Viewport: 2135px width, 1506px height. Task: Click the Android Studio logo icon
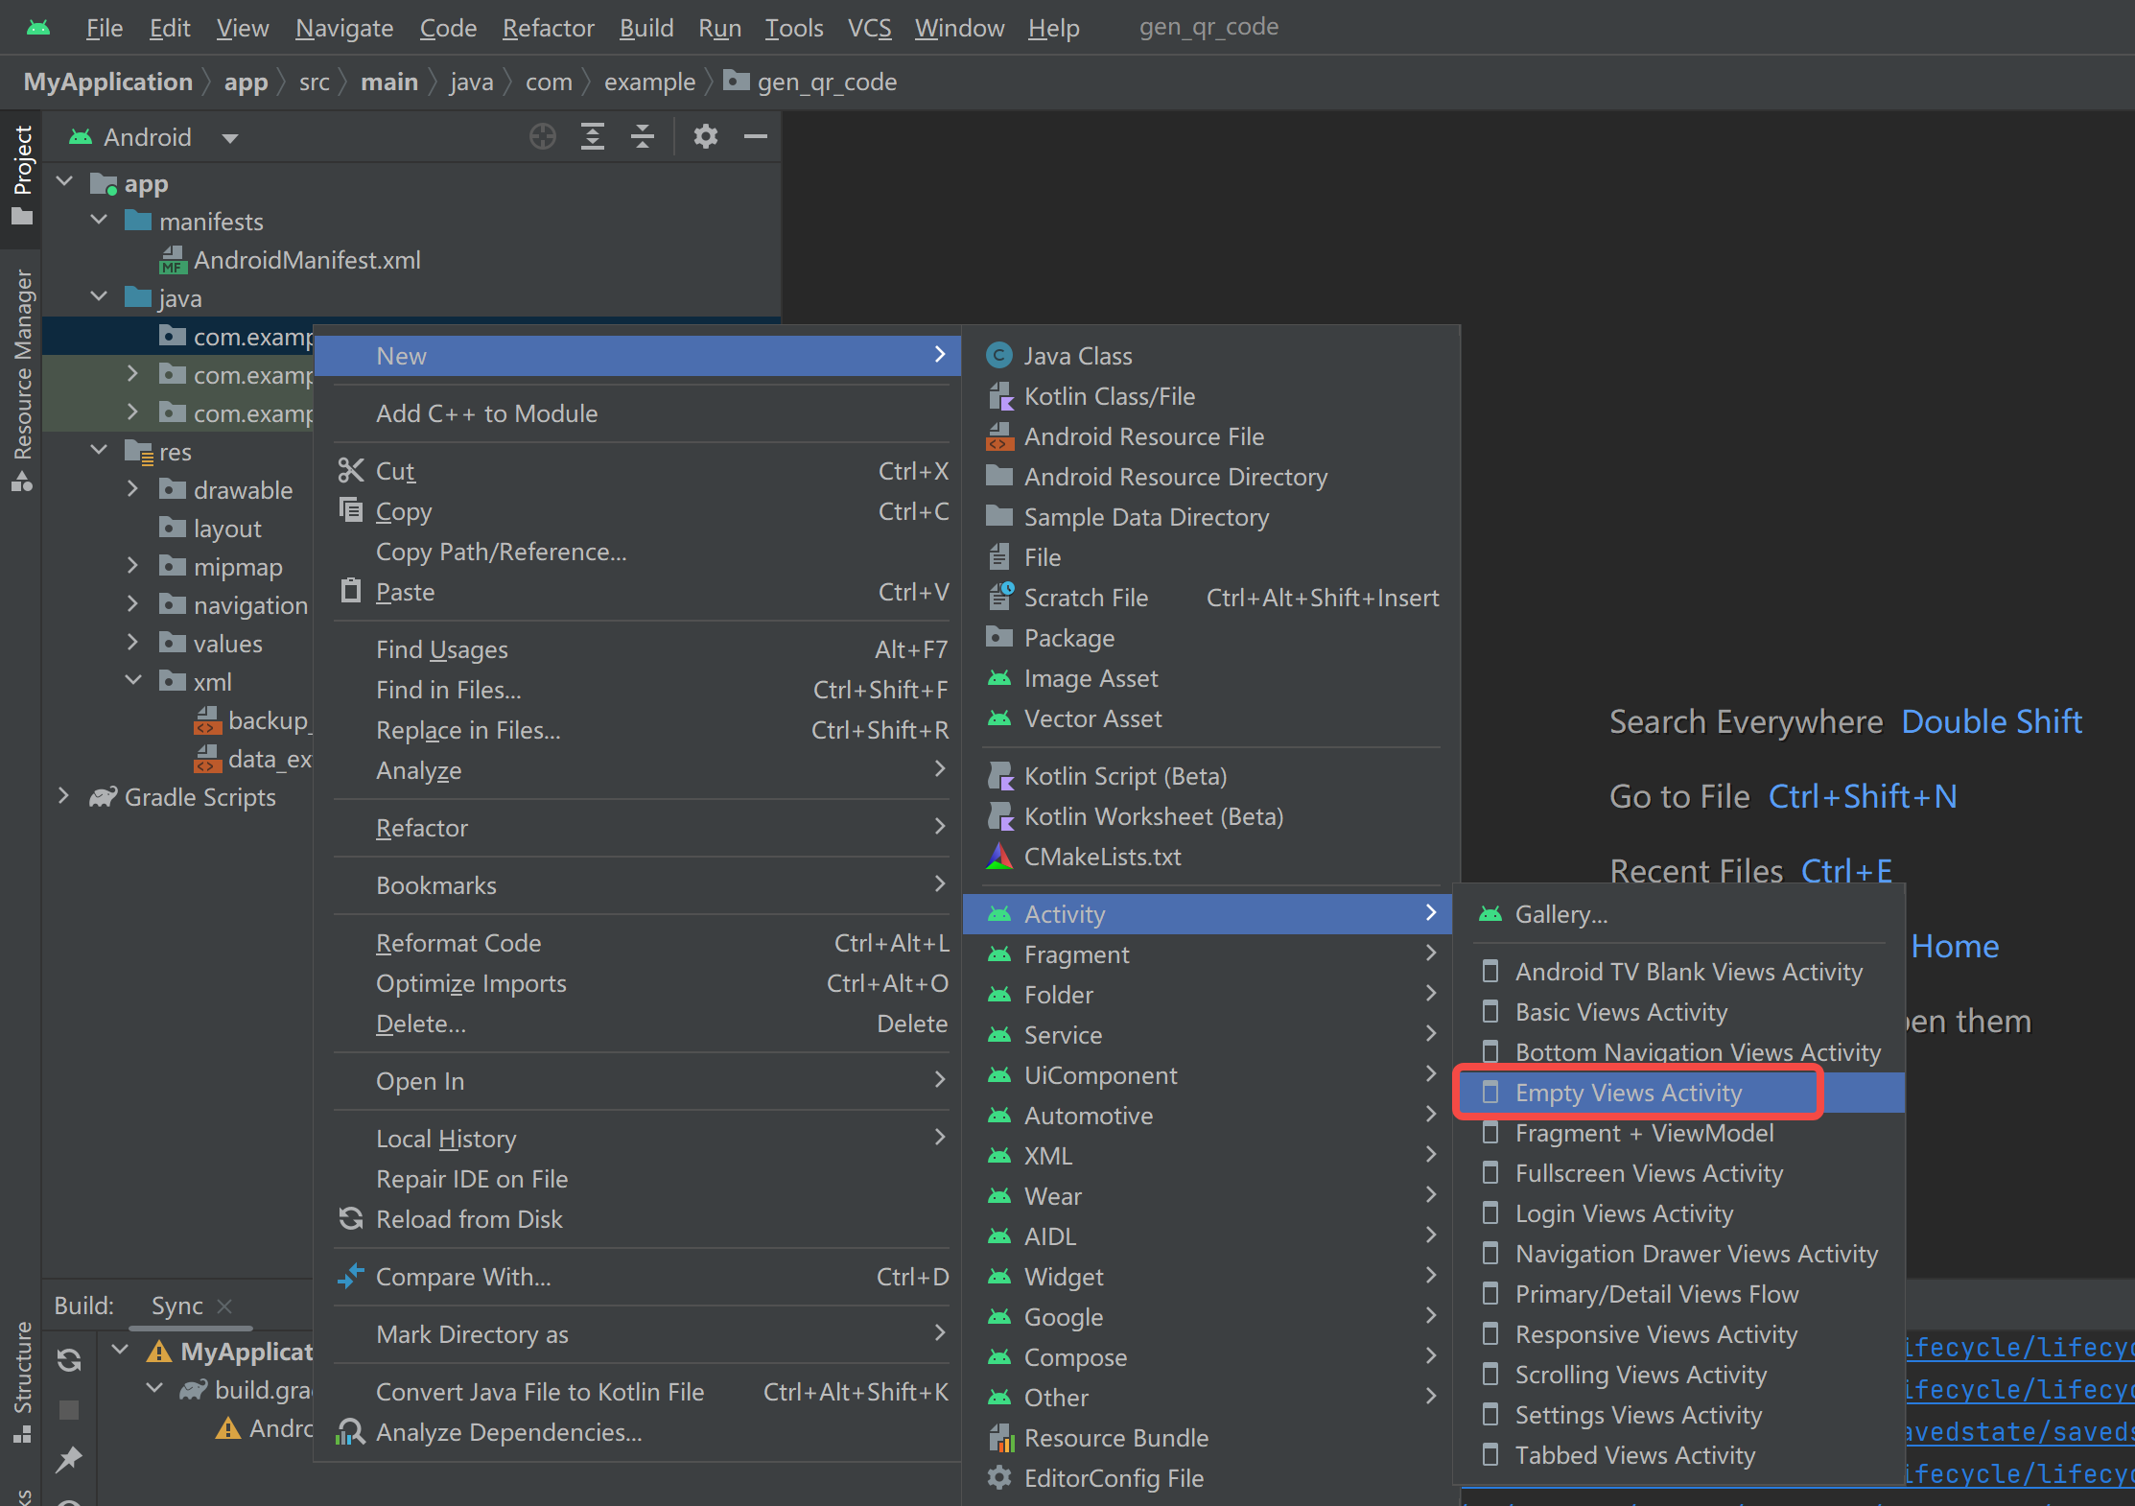tap(38, 28)
